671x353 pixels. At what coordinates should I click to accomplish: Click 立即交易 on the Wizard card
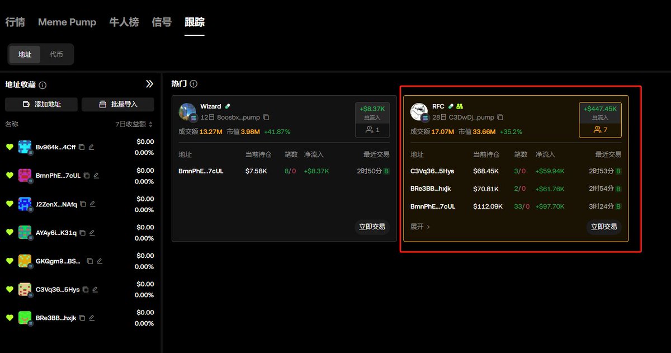(x=372, y=227)
